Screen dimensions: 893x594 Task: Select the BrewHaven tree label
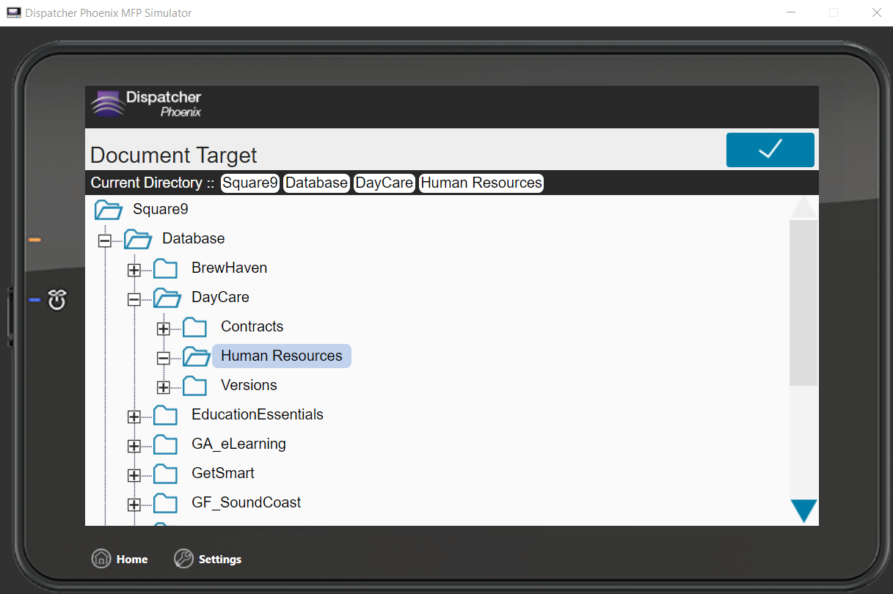click(x=230, y=268)
